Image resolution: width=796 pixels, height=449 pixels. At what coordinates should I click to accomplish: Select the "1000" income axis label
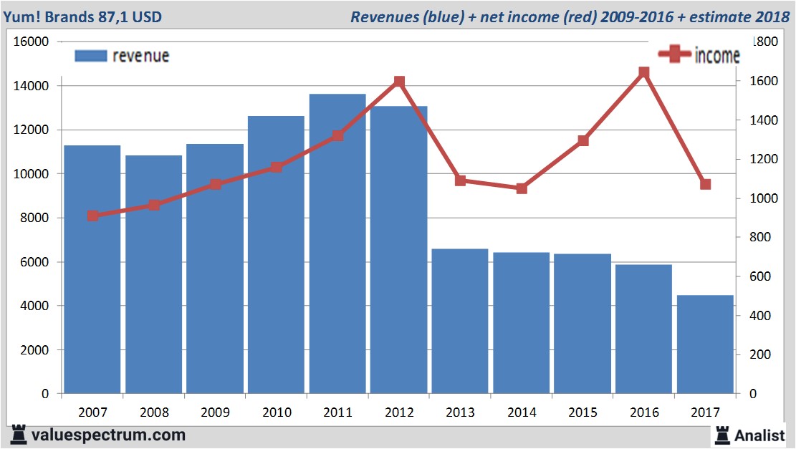[x=764, y=198]
